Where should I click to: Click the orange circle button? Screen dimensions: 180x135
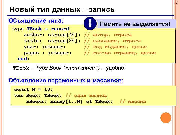coord(166,118)
